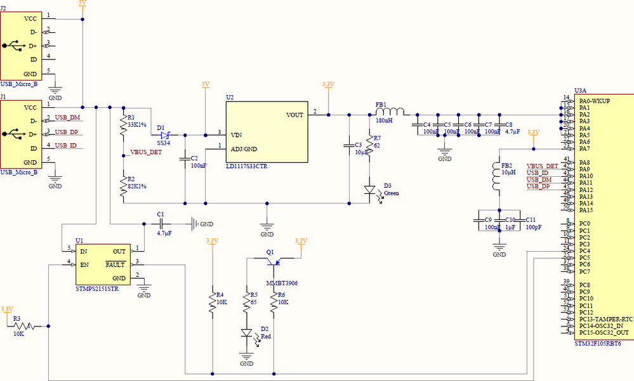
Task: Click the USB_DM net label at J1
Action: [67, 117]
